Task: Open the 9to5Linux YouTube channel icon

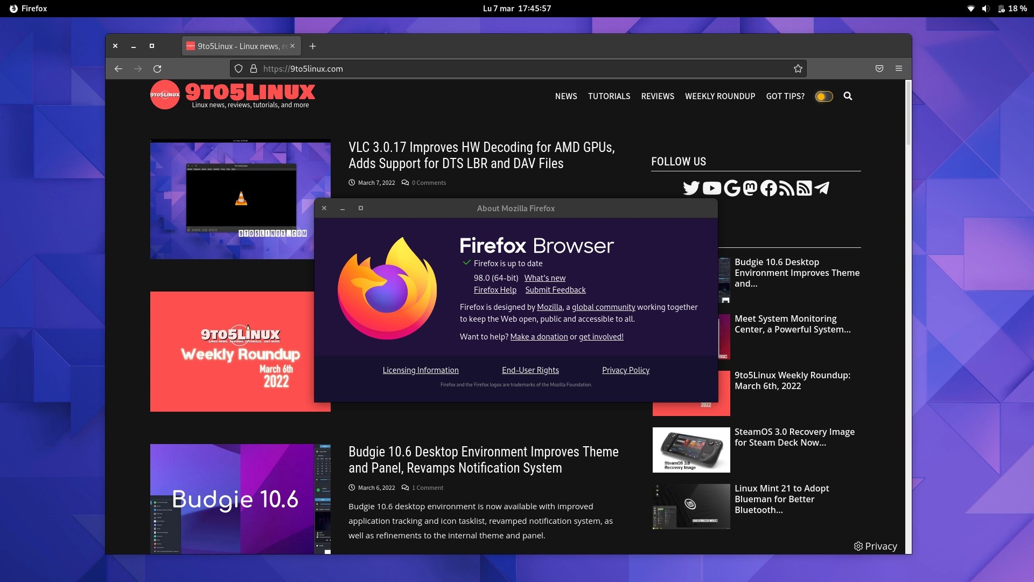Action: click(711, 188)
